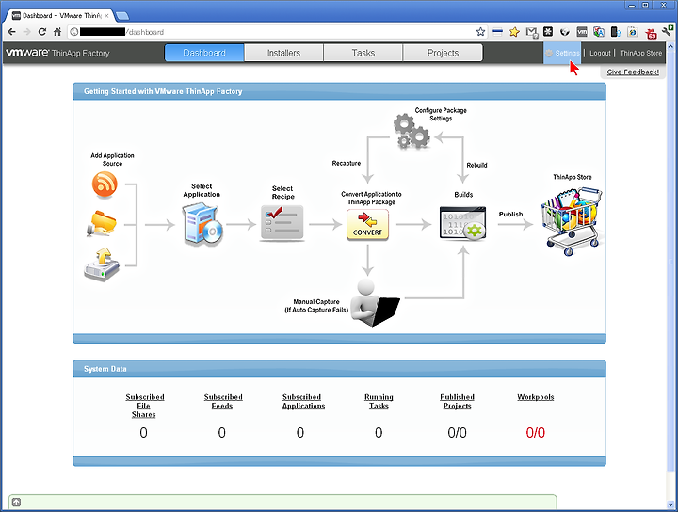Go to the browser home page icon
Image resolution: width=678 pixels, height=512 pixels.
[57, 32]
